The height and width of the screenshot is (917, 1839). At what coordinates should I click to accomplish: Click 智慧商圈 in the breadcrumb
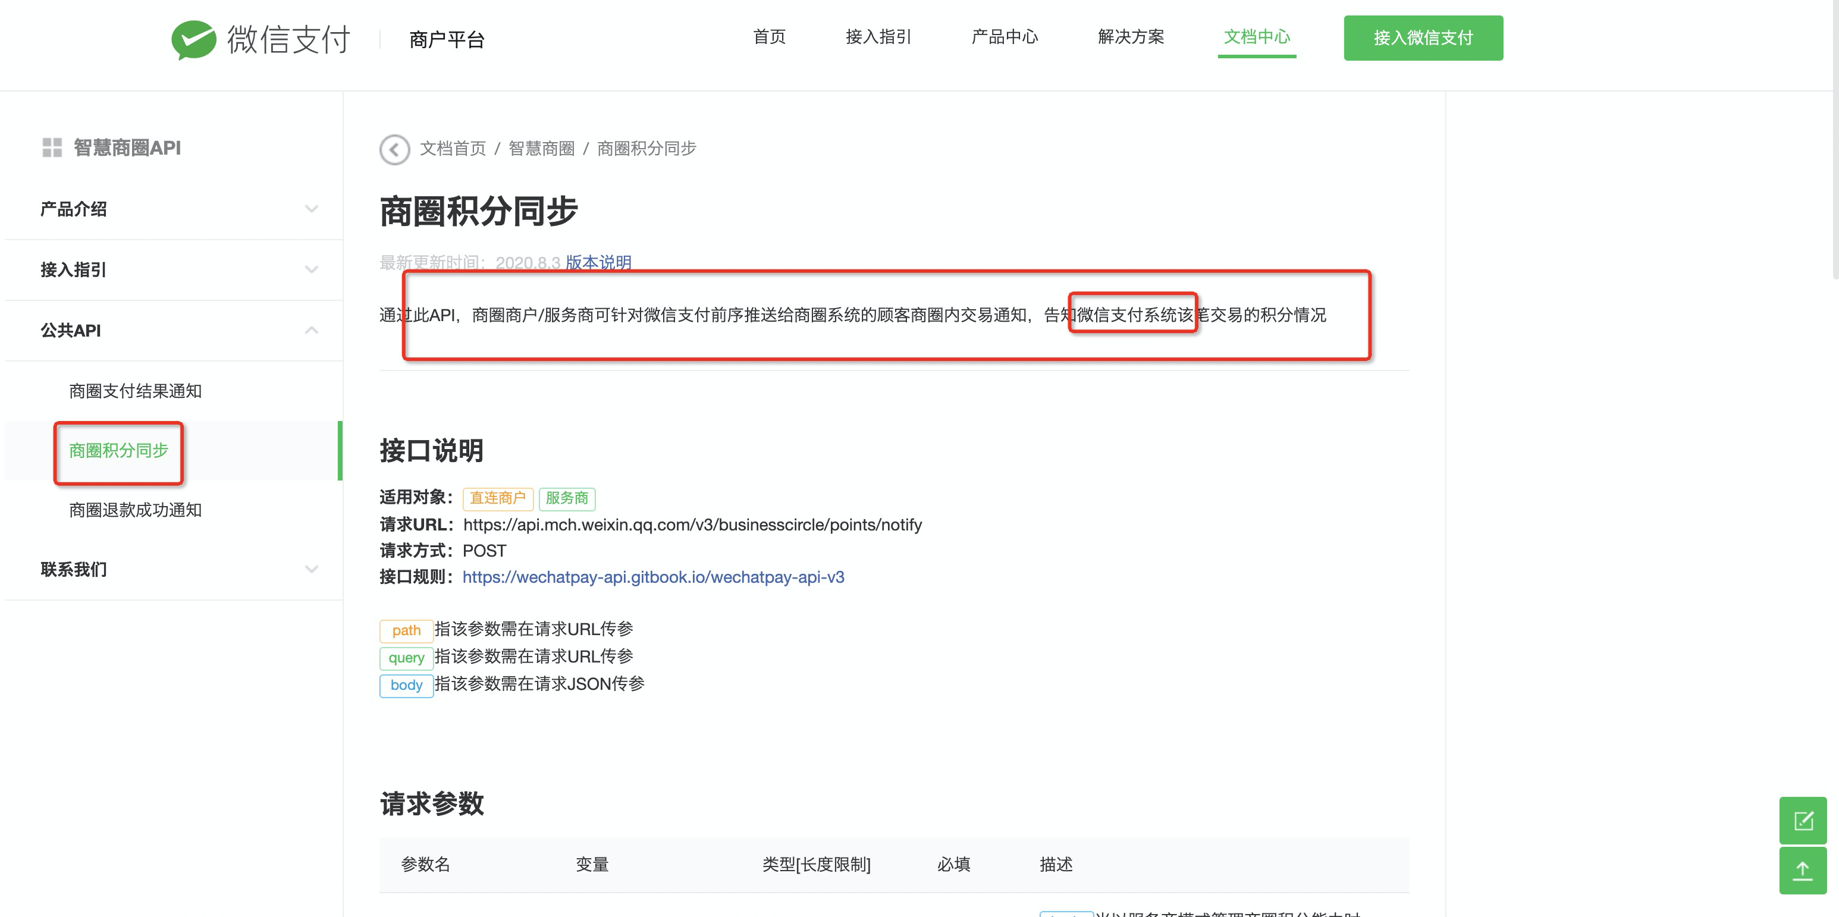(x=541, y=149)
